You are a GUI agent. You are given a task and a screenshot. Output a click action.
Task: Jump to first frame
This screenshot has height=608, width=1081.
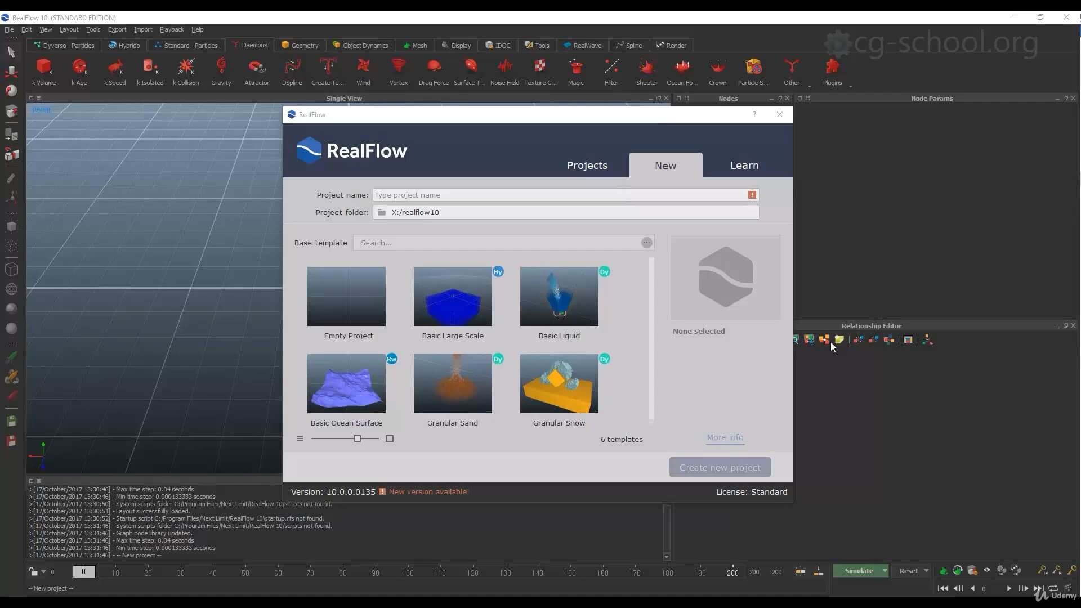(942, 588)
